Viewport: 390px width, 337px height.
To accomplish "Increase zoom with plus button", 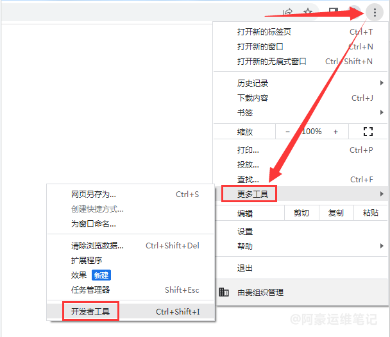I will [x=335, y=132].
